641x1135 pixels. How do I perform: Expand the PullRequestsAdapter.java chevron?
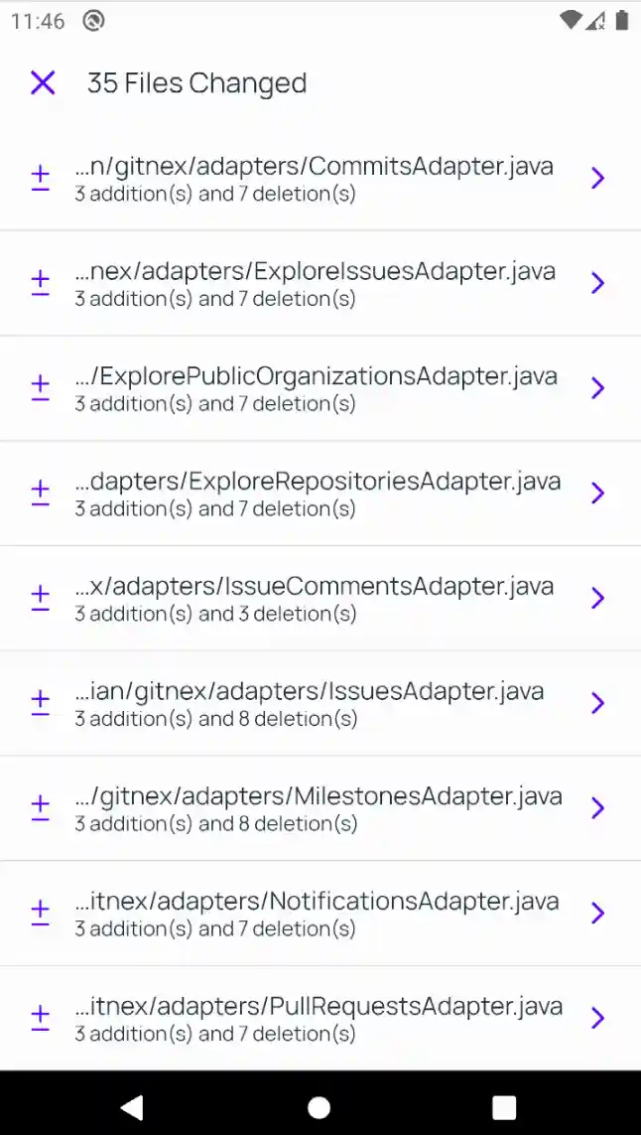tap(597, 1019)
